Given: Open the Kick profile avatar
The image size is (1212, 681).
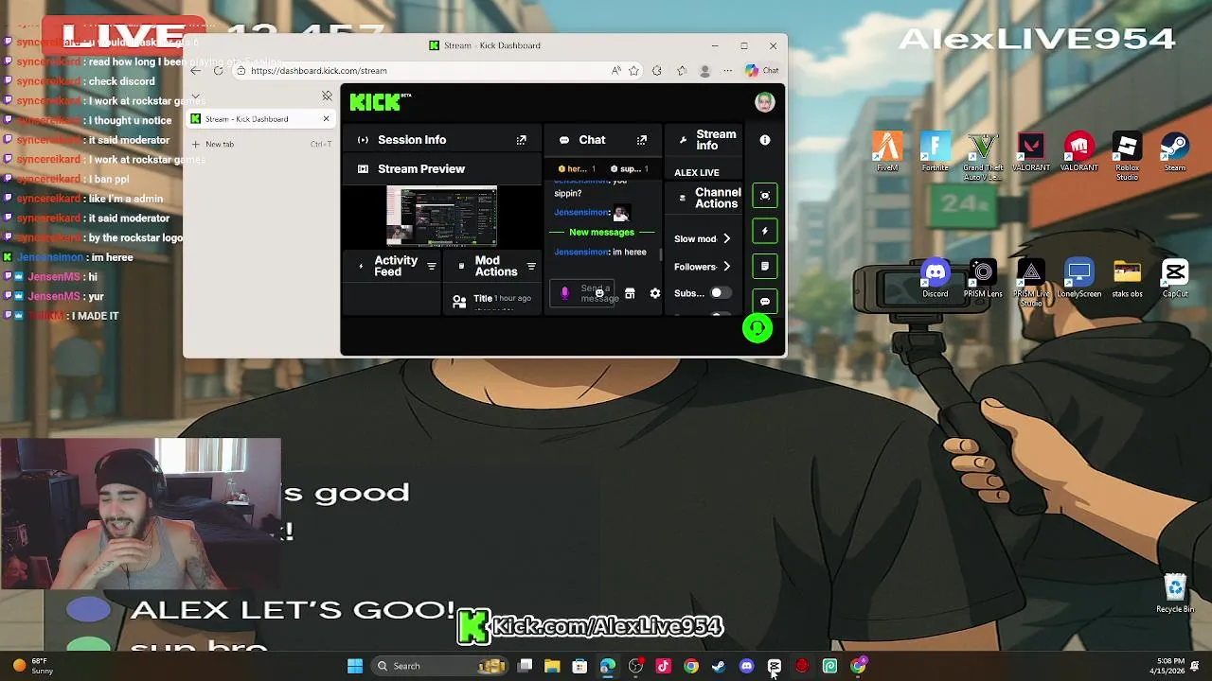Looking at the screenshot, I should (x=765, y=102).
